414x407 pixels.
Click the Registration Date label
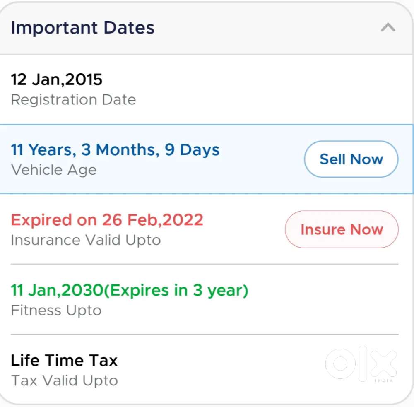(73, 100)
